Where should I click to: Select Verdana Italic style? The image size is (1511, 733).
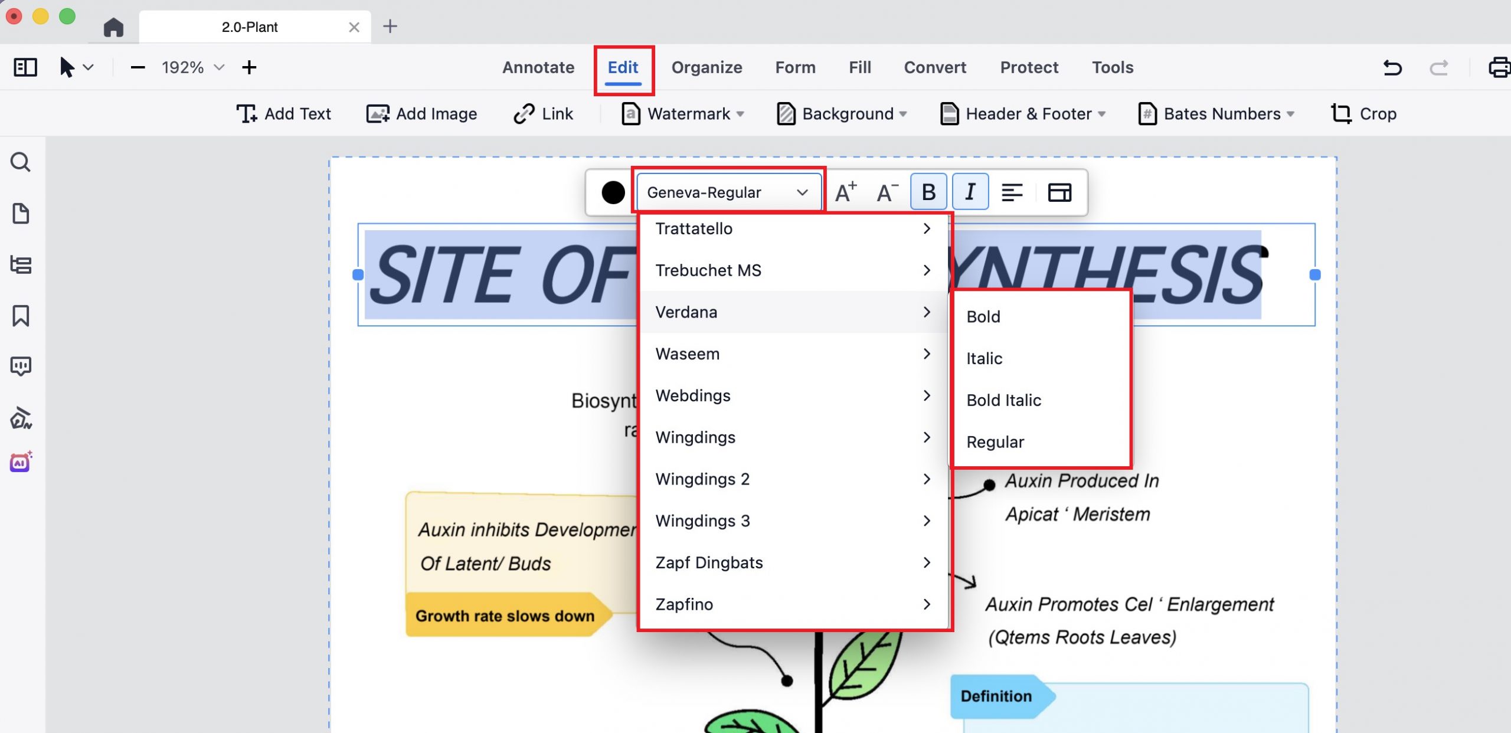(1040, 358)
